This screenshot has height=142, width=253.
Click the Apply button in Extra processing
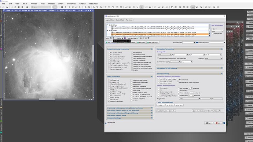pos(212,99)
